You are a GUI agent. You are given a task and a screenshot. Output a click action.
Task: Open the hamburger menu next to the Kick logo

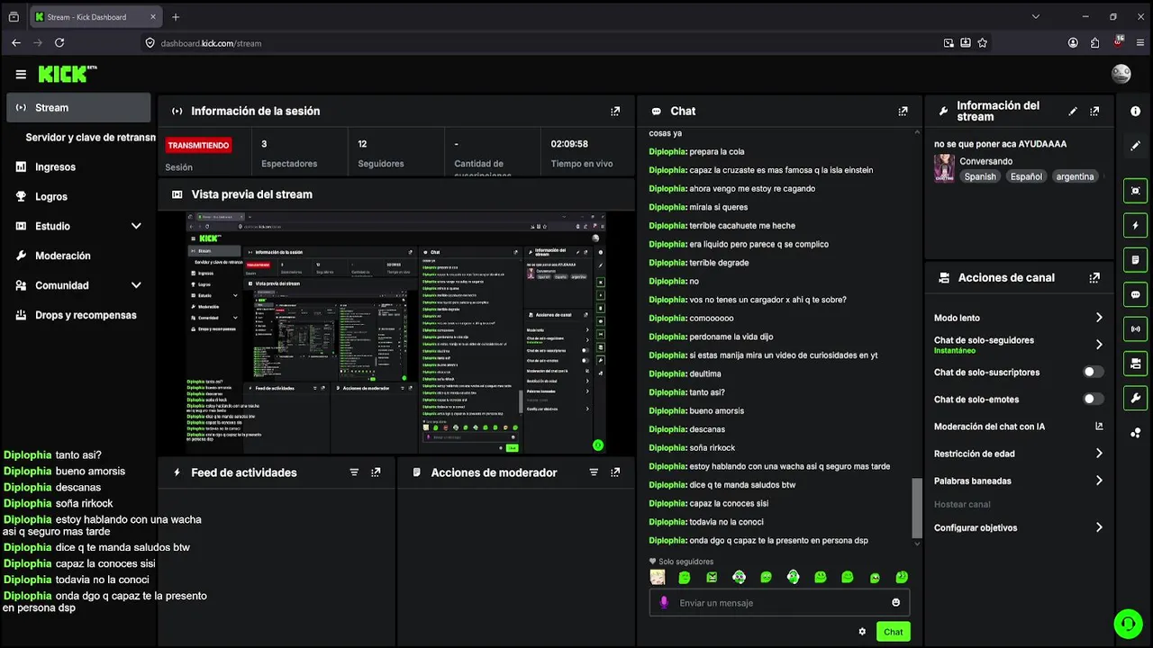[x=21, y=75]
